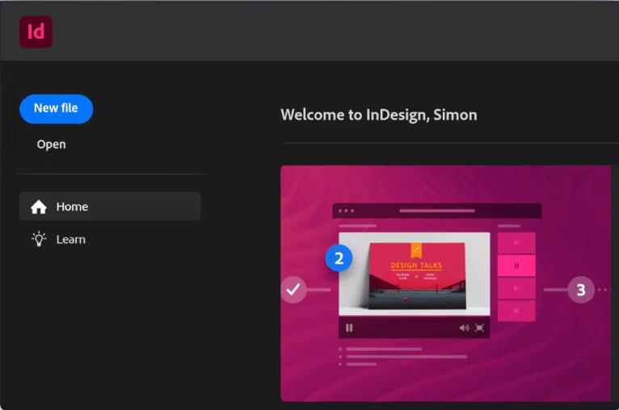Click the lightbulb icon beside Learn
Screen dimensions: 619x410
39,239
